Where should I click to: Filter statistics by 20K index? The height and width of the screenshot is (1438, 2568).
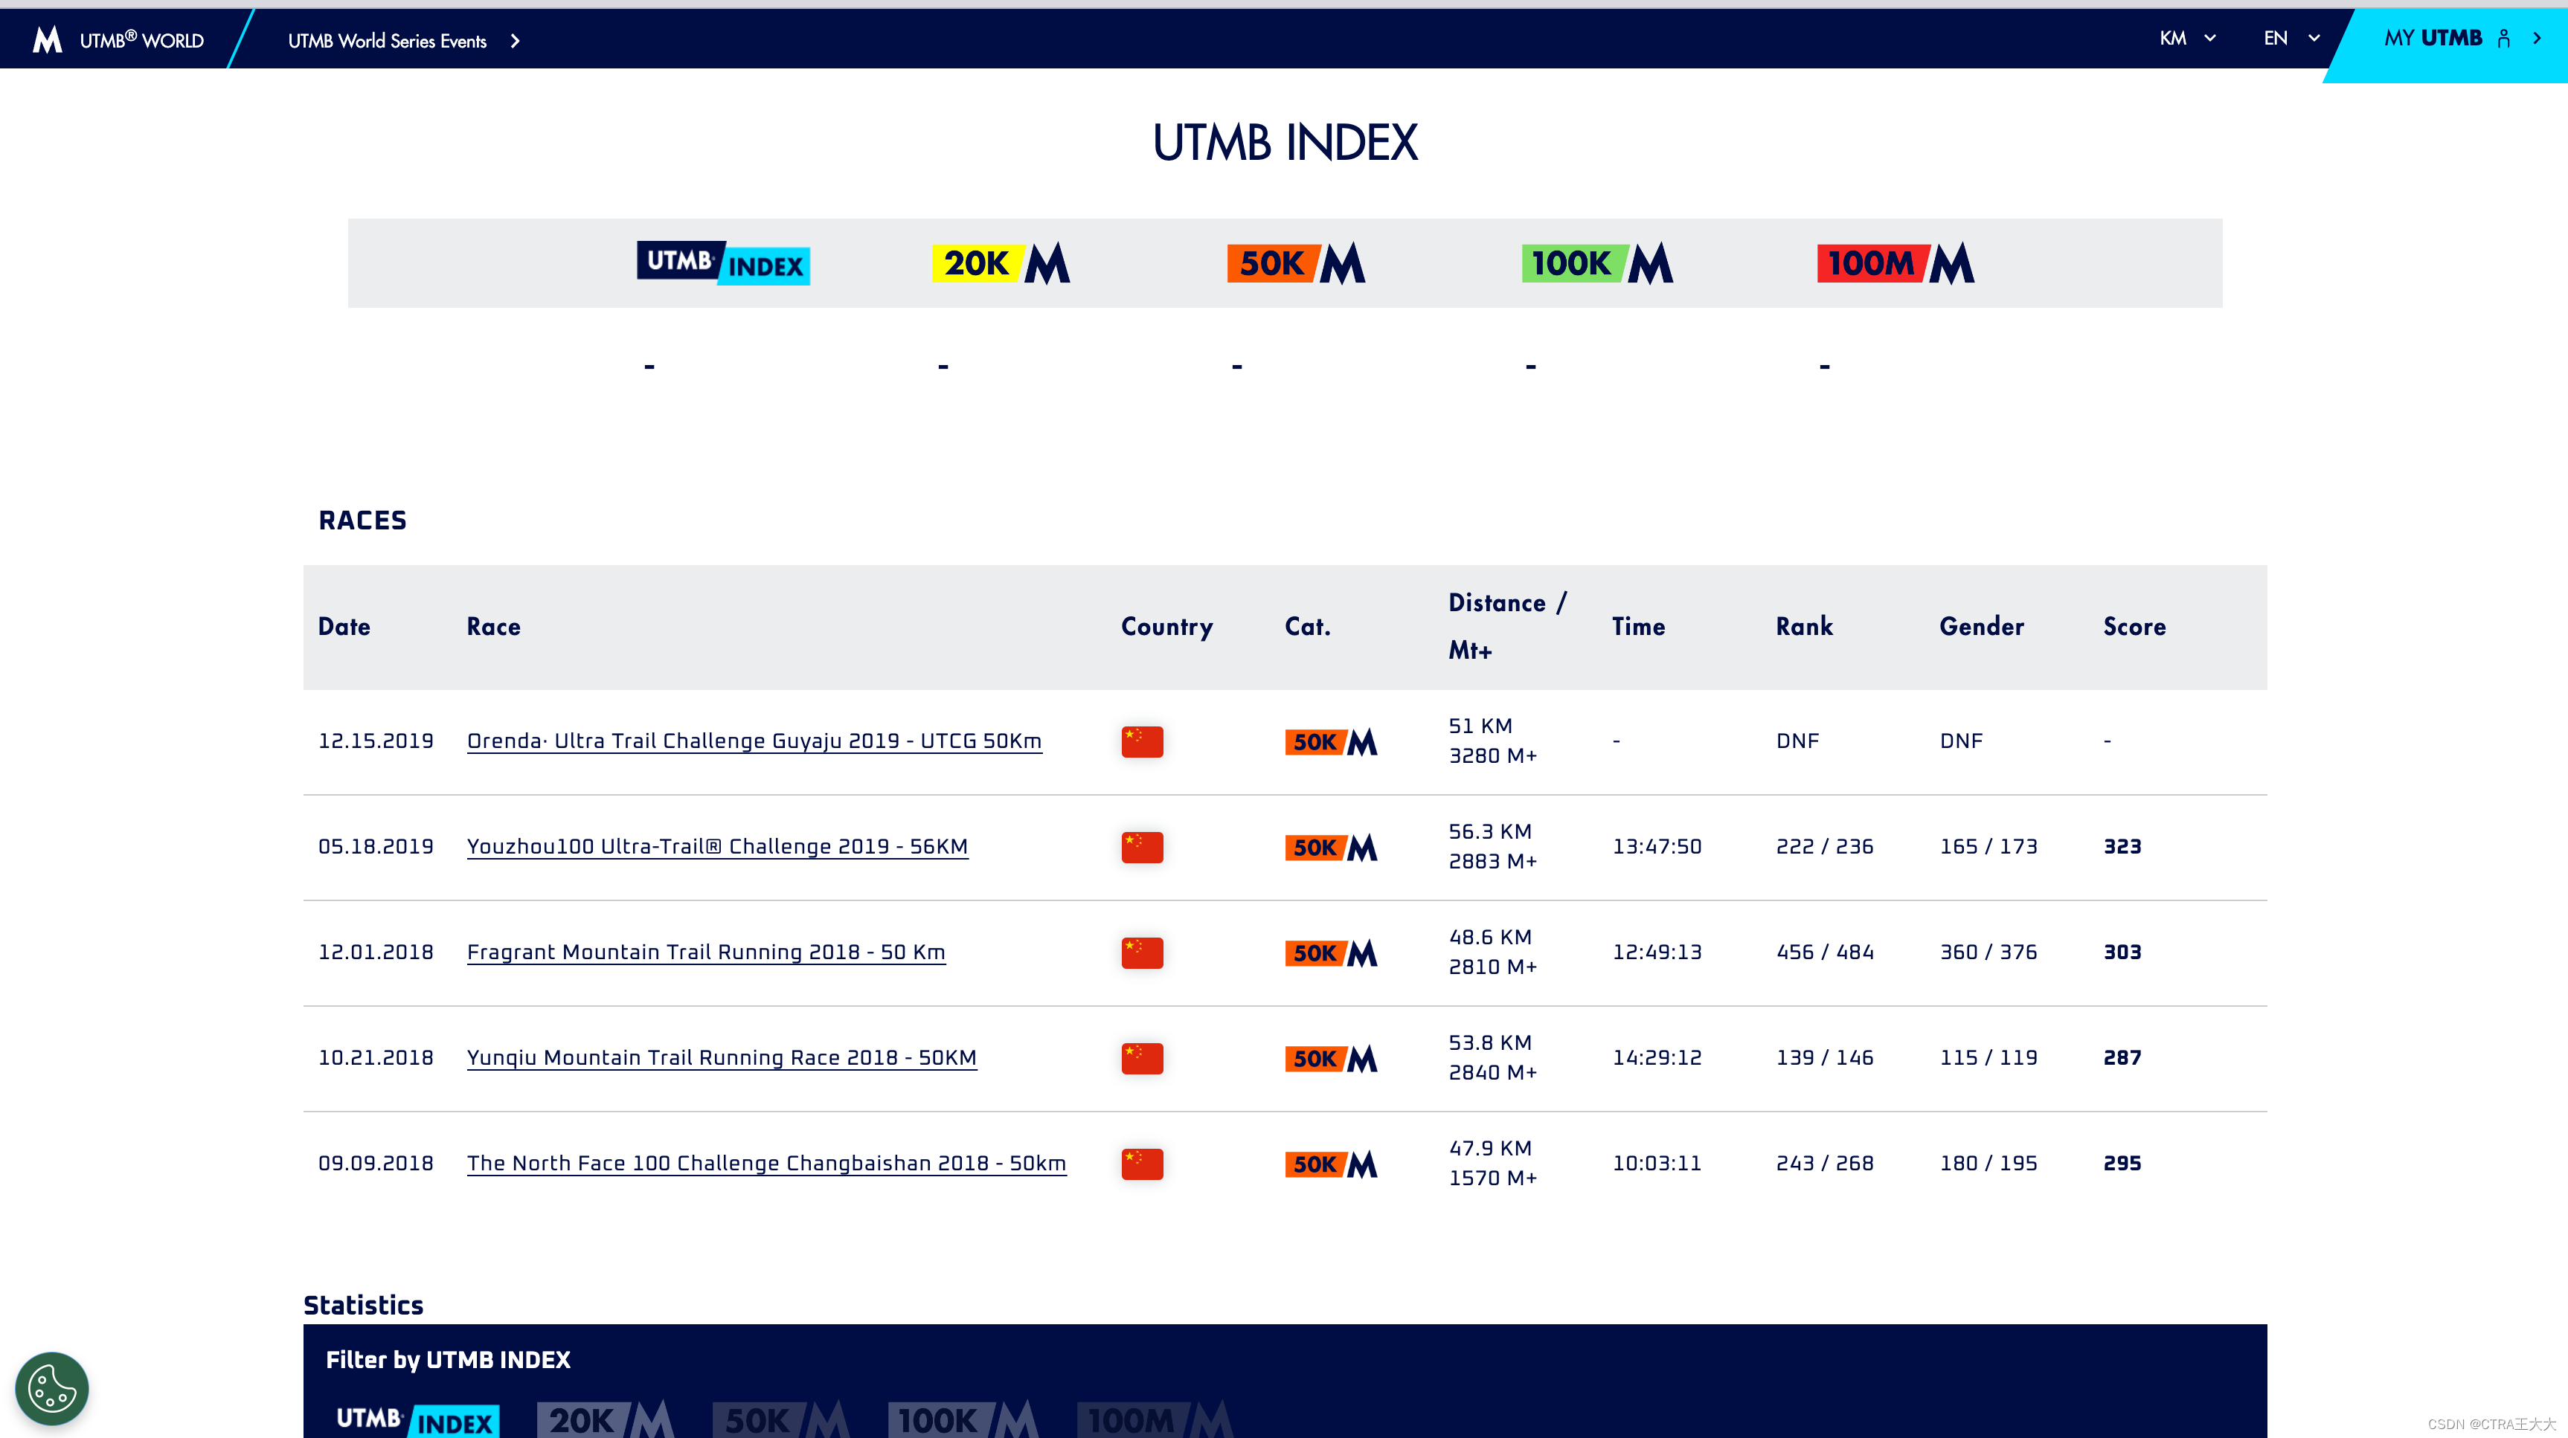coord(605,1419)
